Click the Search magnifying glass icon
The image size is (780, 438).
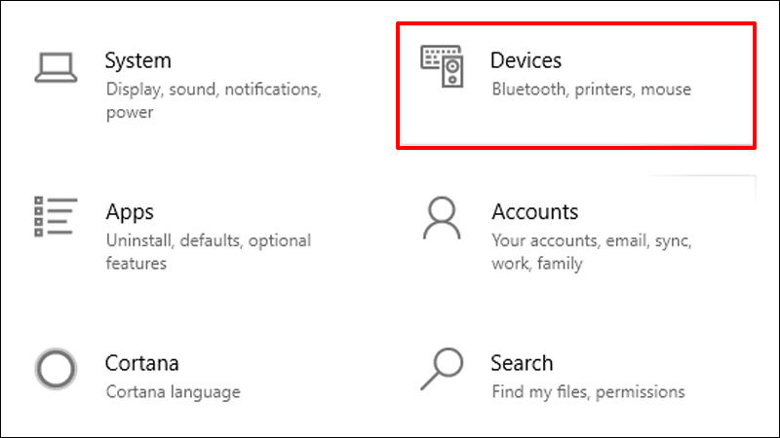click(441, 370)
